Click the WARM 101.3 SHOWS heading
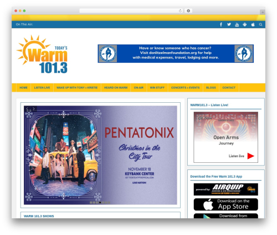Viewport: 277px width, 235px height. point(39,216)
